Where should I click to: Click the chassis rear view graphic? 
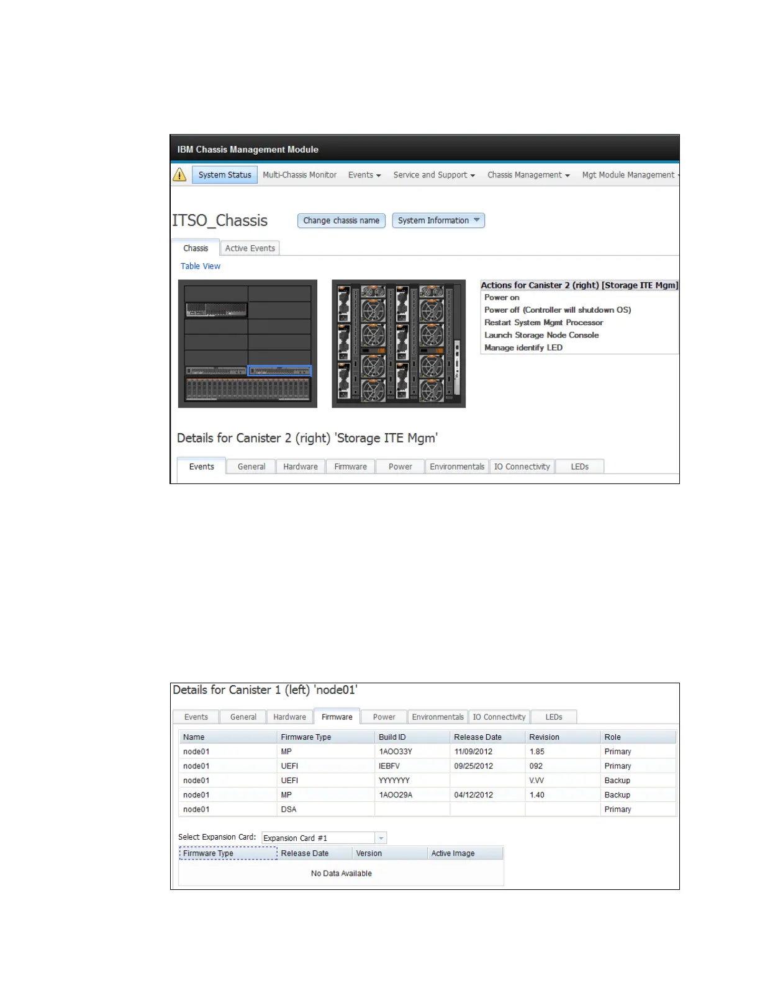click(399, 343)
